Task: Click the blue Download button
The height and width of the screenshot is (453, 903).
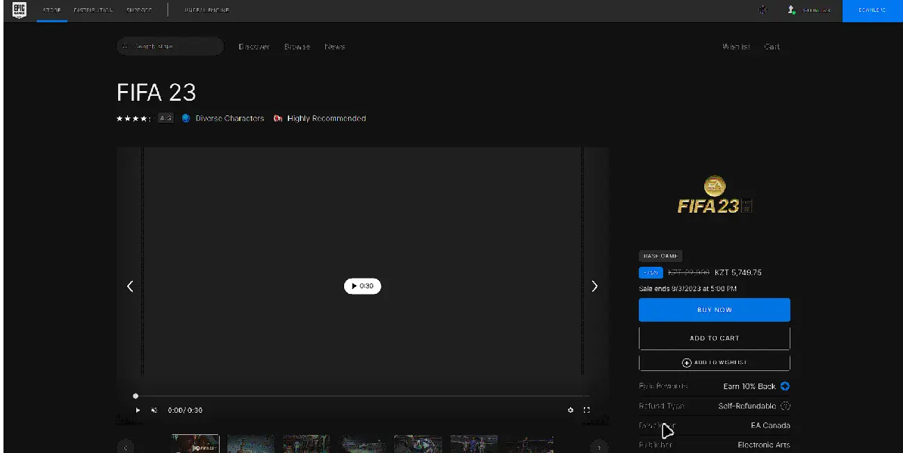Action: pyautogui.click(x=872, y=10)
